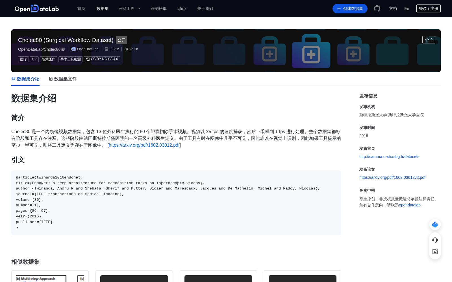This screenshot has width=452, height=282.
Task: Click the file size disk icon 1.3KB
Action: tap(107, 49)
